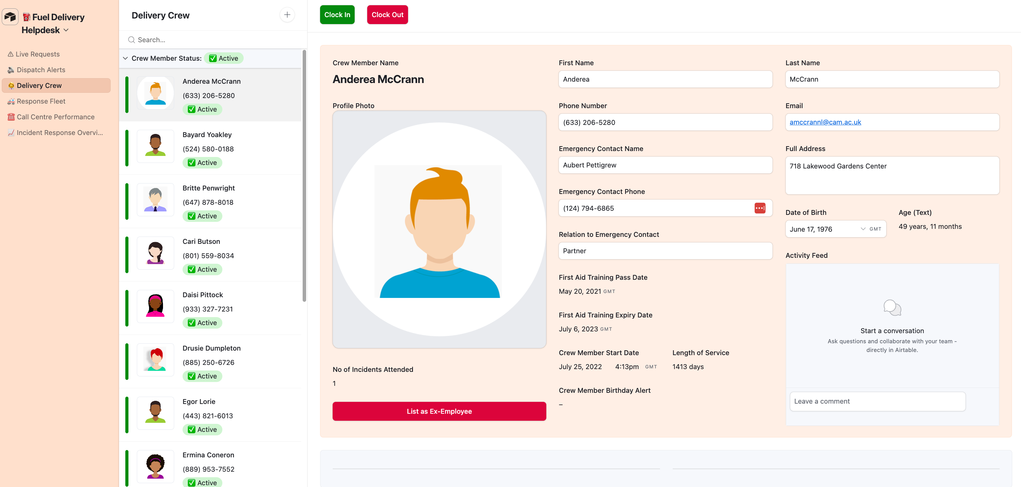Click the Clock In button

click(x=337, y=15)
